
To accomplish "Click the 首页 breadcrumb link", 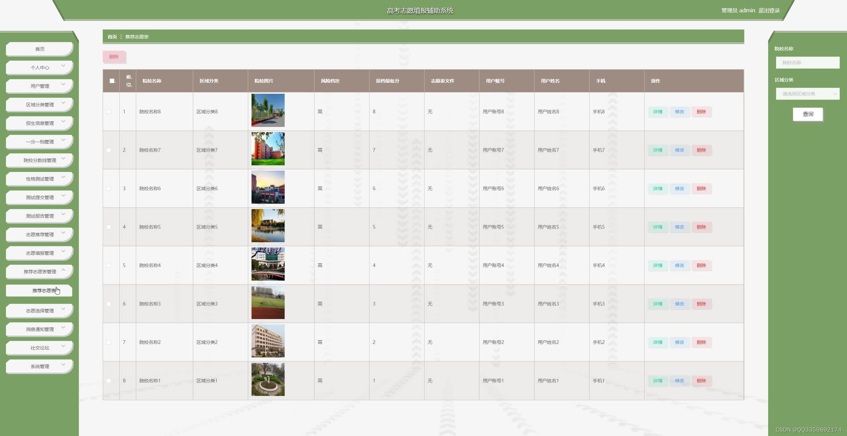I will click(112, 37).
